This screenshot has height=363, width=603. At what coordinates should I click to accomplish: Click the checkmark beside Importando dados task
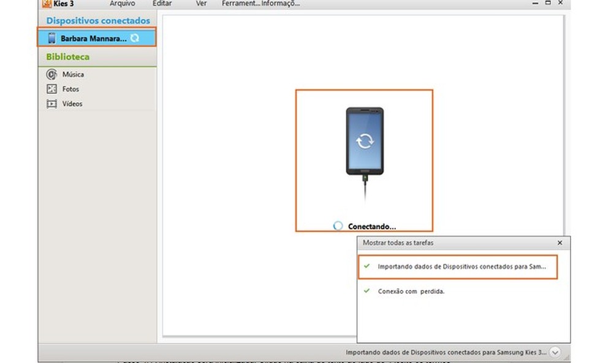coord(367,267)
